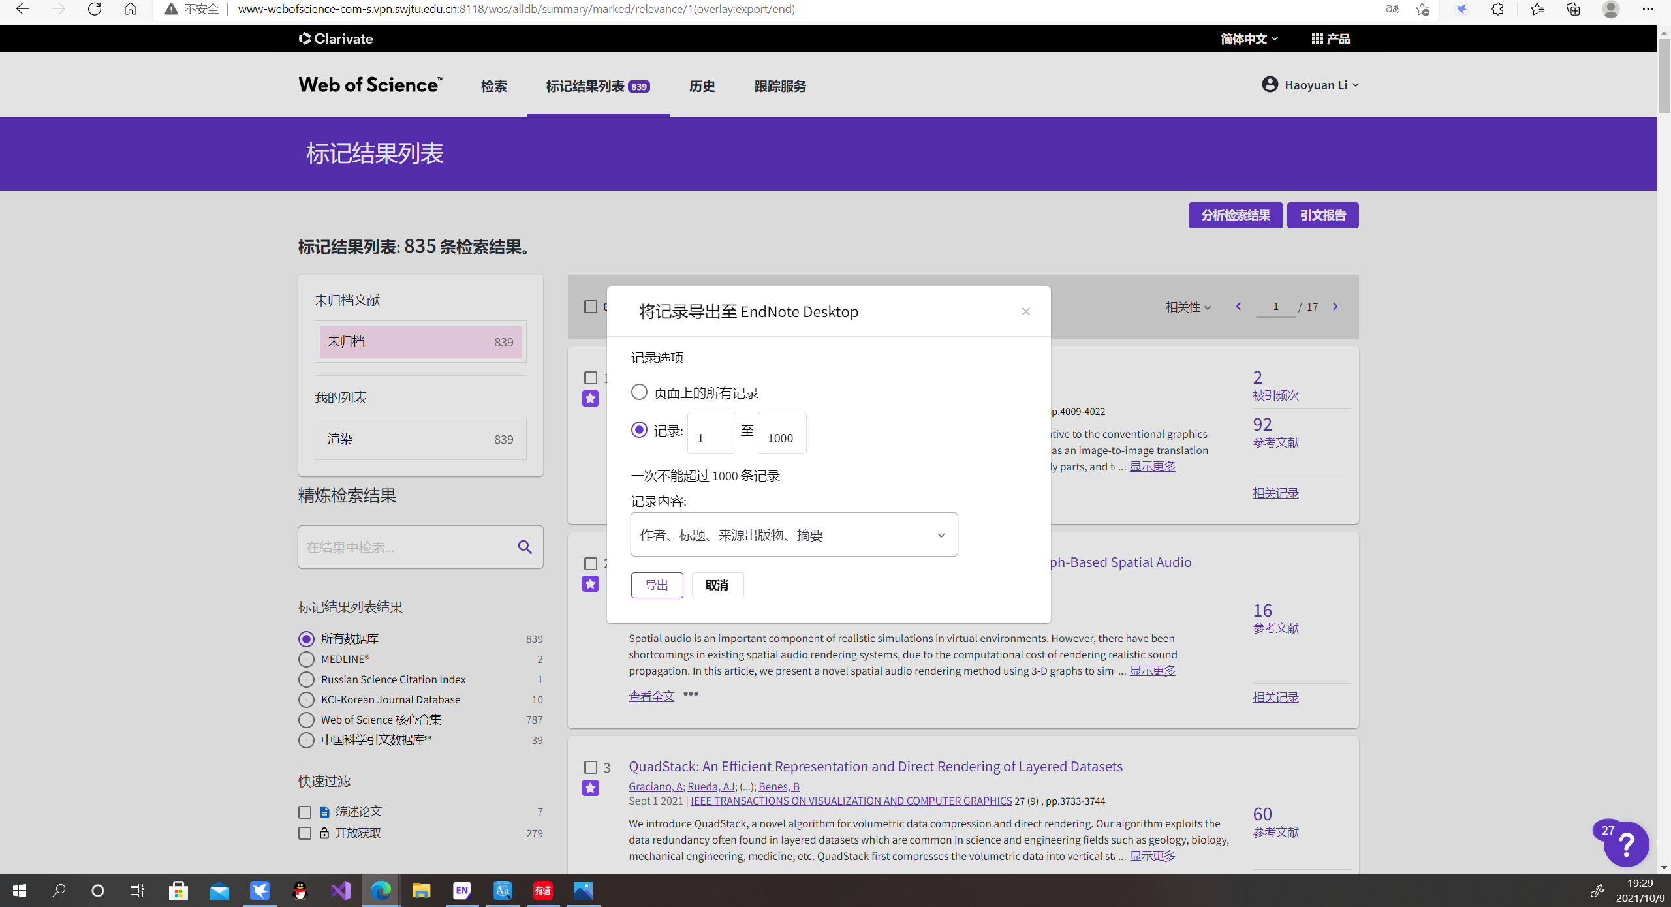1671x907 pixels.
Task: Toggle marked star for QuadStack record
Action: tap(590, 788)
